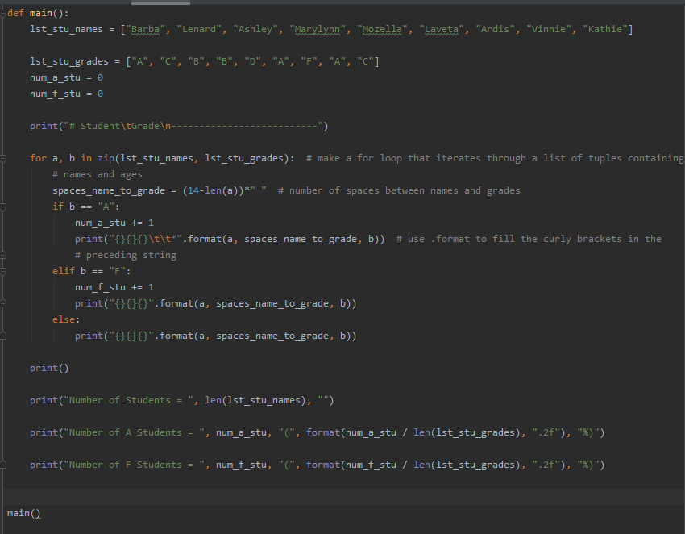The height and width of the screenshot is (534, 685).
Task: Click the name "Barba" in the names list
Action: pos(146,29)
